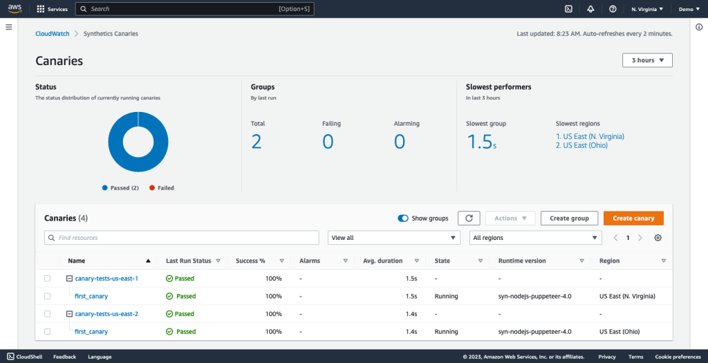
Task: Open the hamburger navigation menu
Action: tap(8, 27)
